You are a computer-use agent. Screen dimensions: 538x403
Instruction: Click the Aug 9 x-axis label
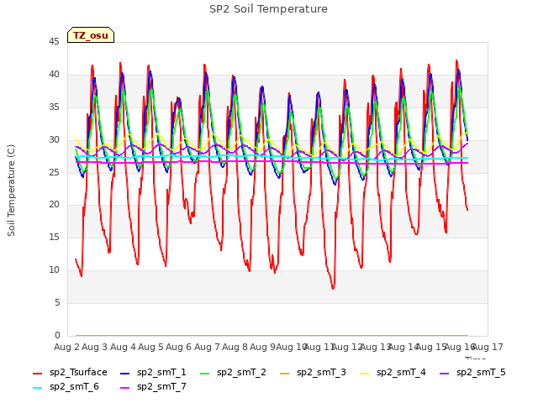263,347
